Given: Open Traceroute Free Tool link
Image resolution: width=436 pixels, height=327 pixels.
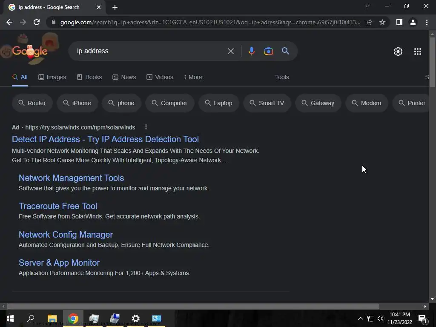Looking at the screenshot, I should coord(58,206).
